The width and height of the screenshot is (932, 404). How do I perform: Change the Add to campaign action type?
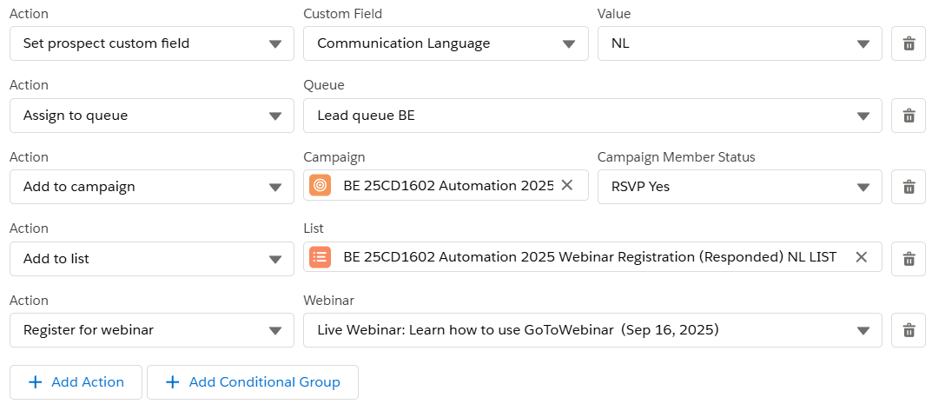point(151,187)
